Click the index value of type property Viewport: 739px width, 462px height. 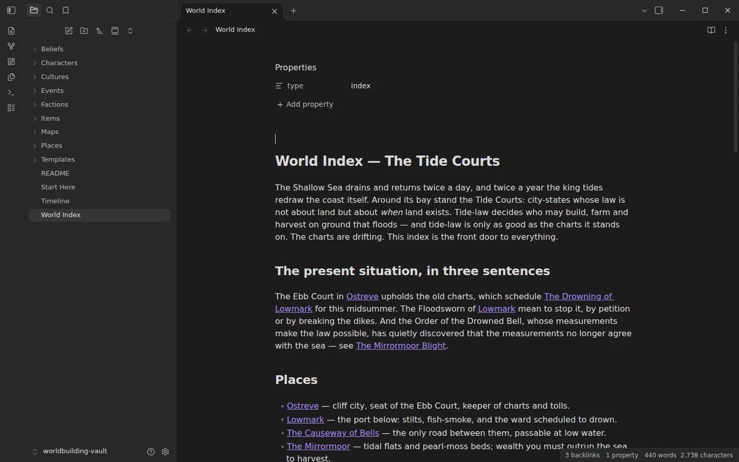361,86
